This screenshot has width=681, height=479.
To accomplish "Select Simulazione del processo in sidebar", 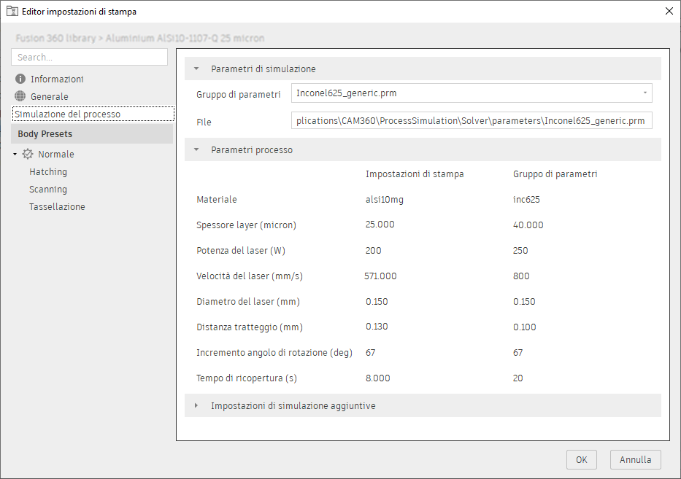I will [67, 114].
